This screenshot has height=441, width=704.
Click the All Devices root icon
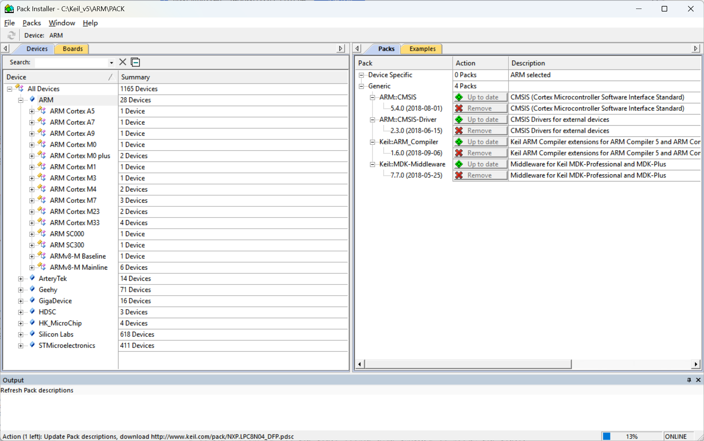(x=20, y=88)
